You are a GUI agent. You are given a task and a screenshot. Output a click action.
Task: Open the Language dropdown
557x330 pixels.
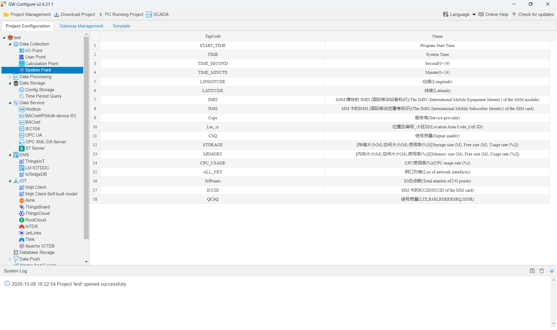460,14
